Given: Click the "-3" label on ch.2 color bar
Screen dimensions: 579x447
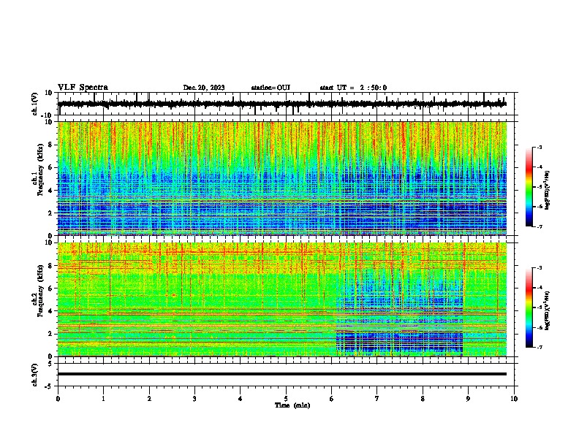Looking at the screenshot, I should [x=539, y=268].
